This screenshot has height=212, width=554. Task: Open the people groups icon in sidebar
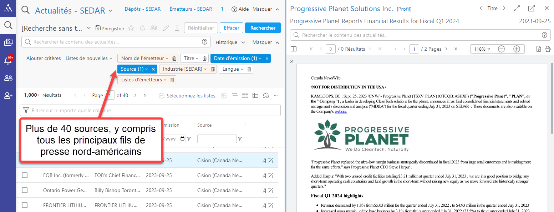pos(8,78)
